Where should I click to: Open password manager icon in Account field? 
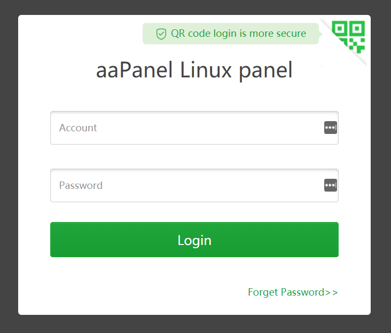331,128
